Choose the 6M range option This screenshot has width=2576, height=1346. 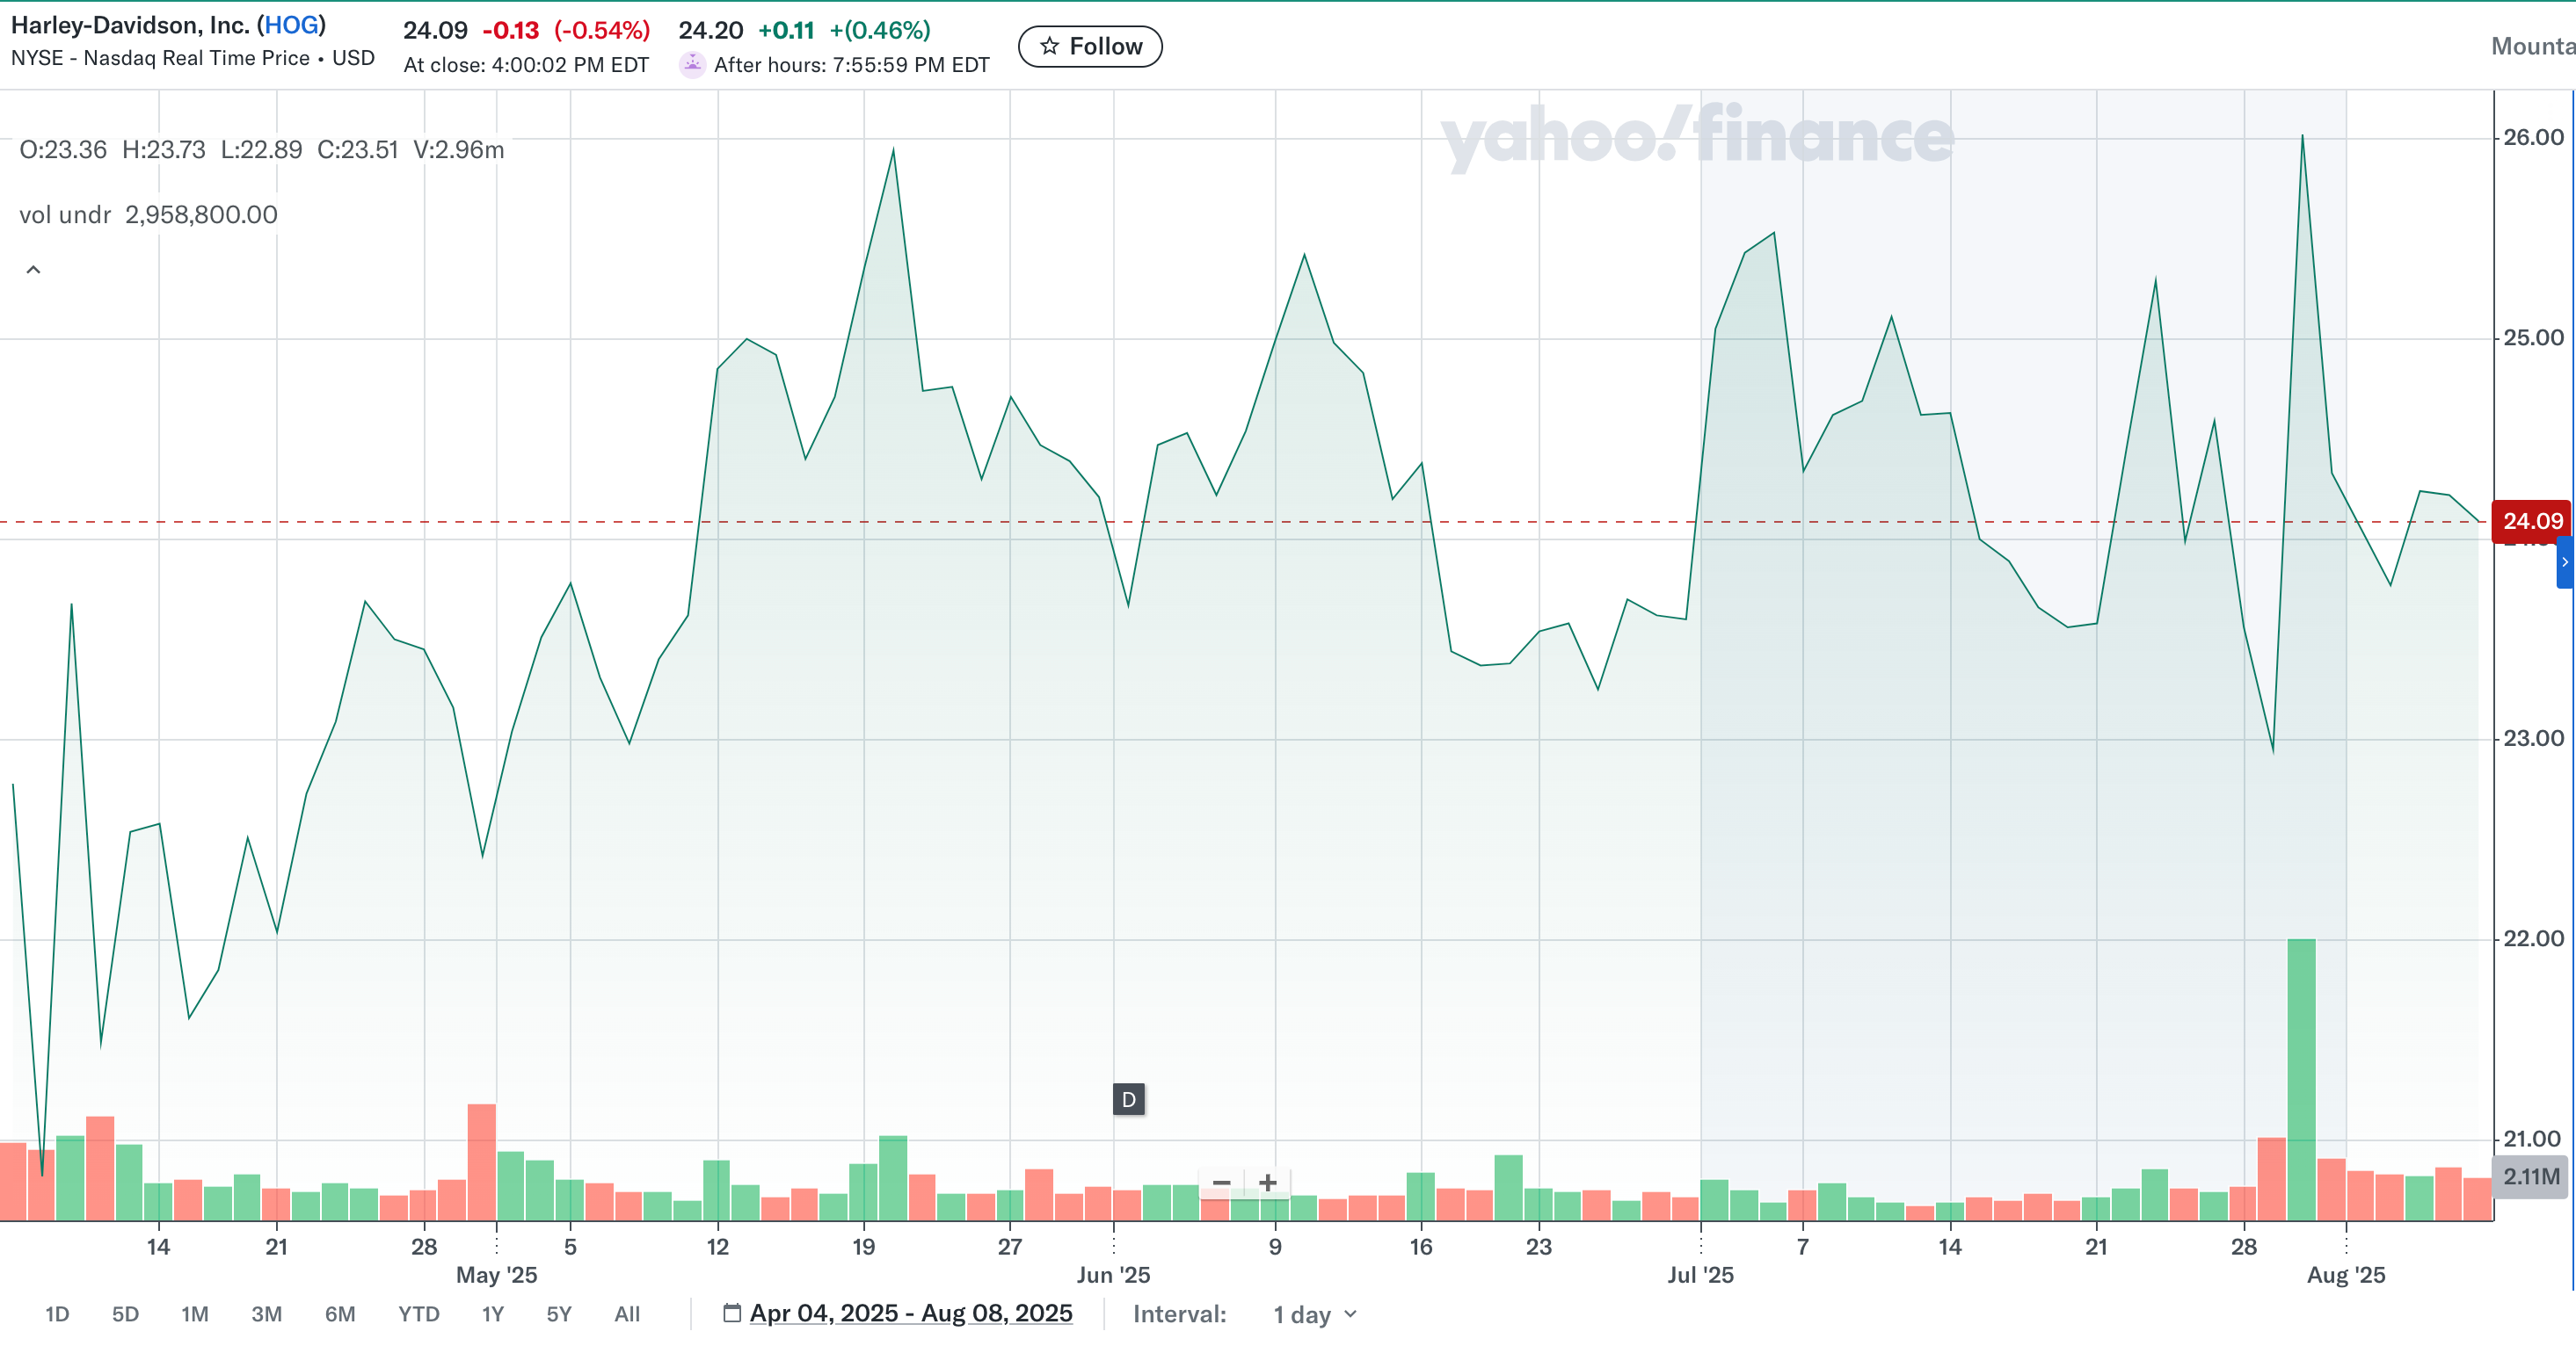(340, 1314)
